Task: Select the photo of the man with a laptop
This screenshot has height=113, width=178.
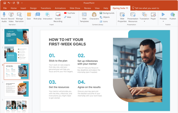Action: point(137,70)
